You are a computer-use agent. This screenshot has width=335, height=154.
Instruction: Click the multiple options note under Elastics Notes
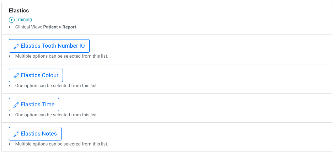62,144
